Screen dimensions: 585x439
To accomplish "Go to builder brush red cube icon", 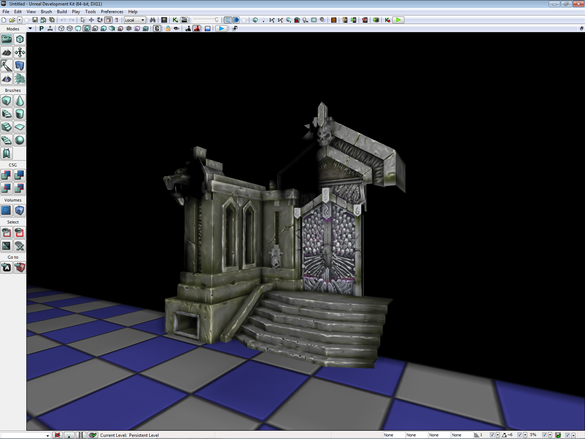I will pyautogui.click(x=20, y=267).
